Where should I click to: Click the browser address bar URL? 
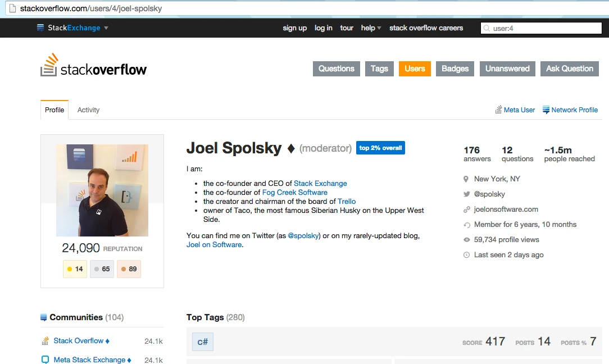91,8
